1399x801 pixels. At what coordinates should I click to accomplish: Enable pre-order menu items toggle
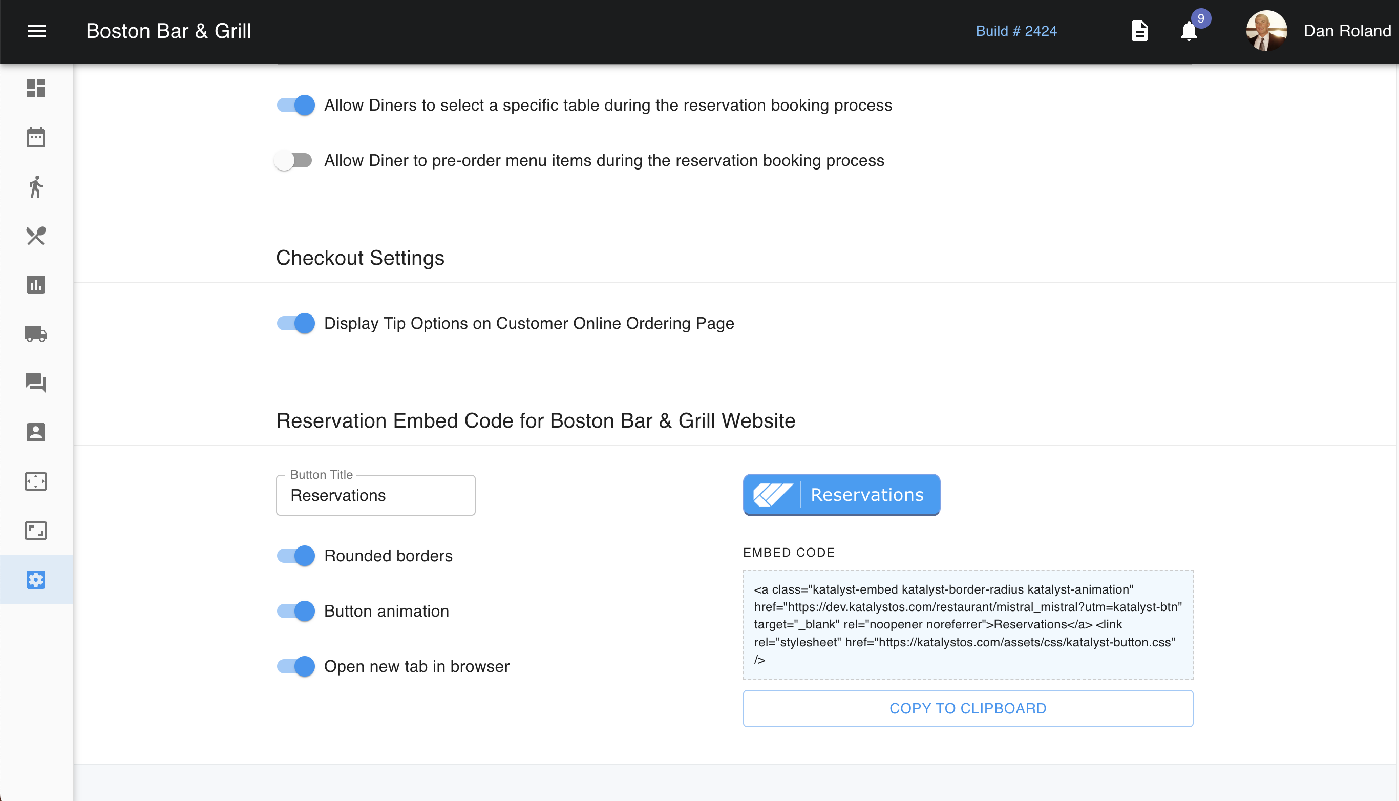[x=293, y=161]
